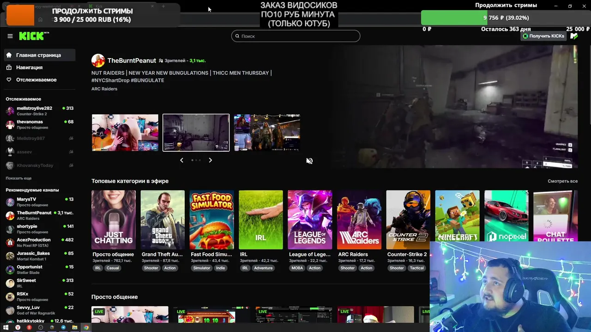The width and height of the screenshot is (591, 332).
Task: Open the NoPixel category cover
Action: 506,216
